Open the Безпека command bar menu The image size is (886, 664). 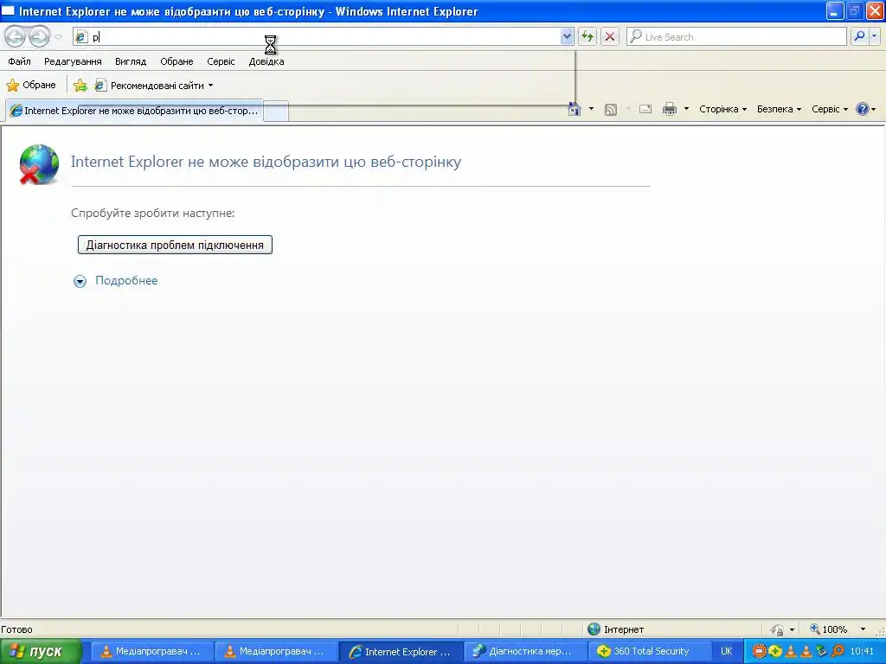click(779, 109)
